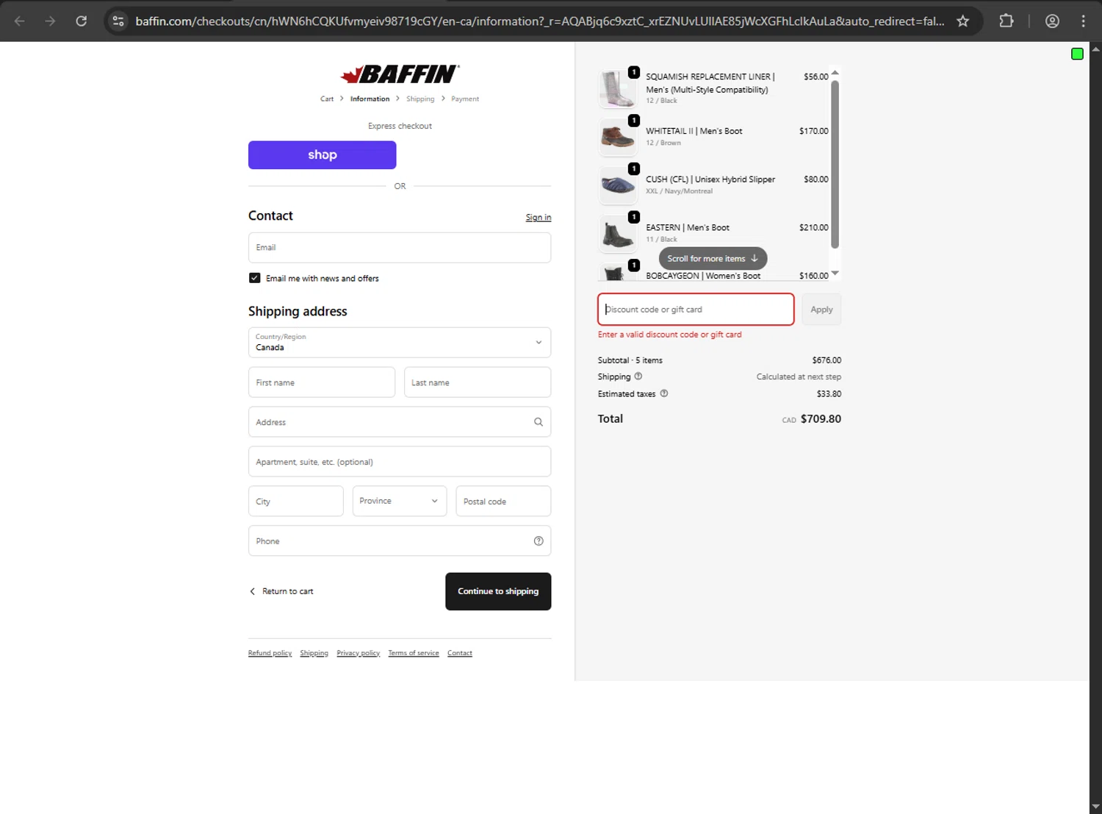Click the phone field help icon
The width and height of the screenshot is (1102, 814).
539,541
